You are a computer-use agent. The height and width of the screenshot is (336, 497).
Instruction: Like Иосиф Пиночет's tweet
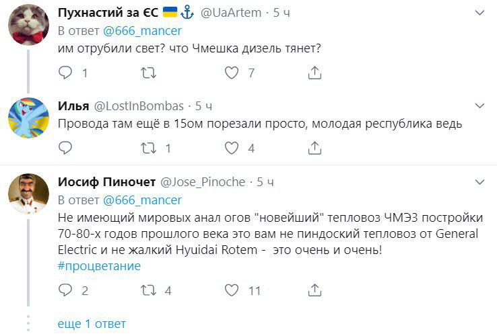tap(232, 290)
